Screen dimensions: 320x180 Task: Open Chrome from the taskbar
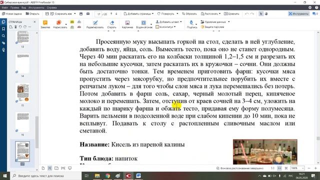tap(107, 175)
